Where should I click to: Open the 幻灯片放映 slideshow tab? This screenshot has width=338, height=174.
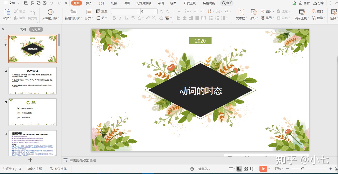click(x=144, y=3)
